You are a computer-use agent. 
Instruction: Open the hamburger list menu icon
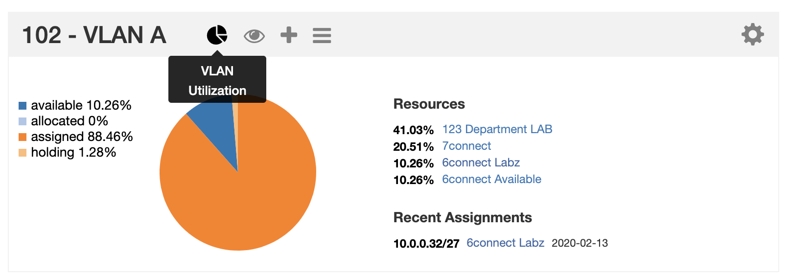click(x=322, y=36)
